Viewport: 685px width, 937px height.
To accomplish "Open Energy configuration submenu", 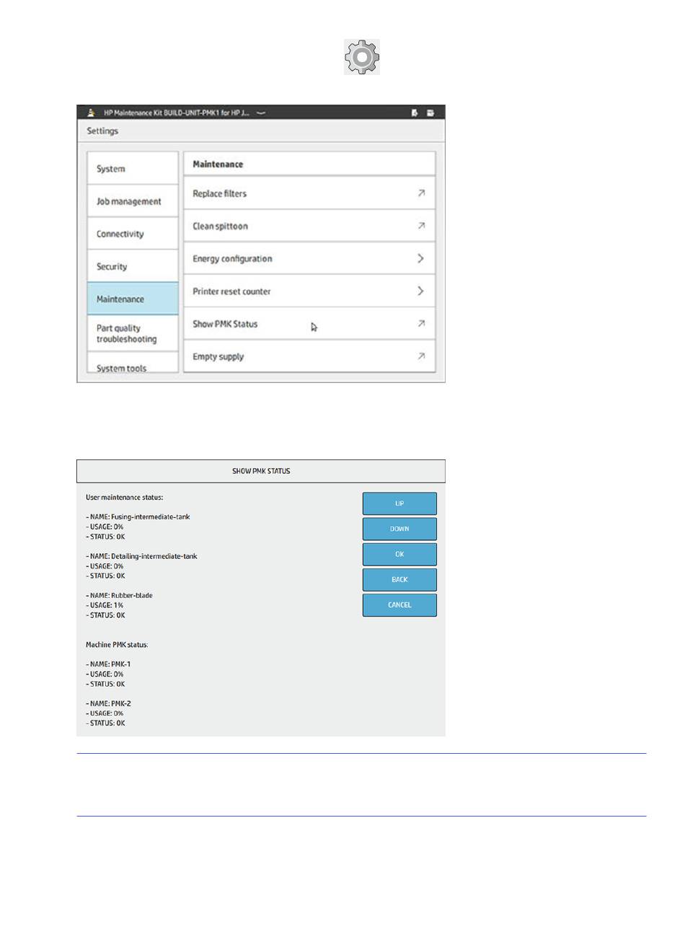I will coord(309,258).
